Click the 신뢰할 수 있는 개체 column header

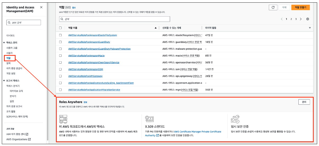[x=172, y=28]
